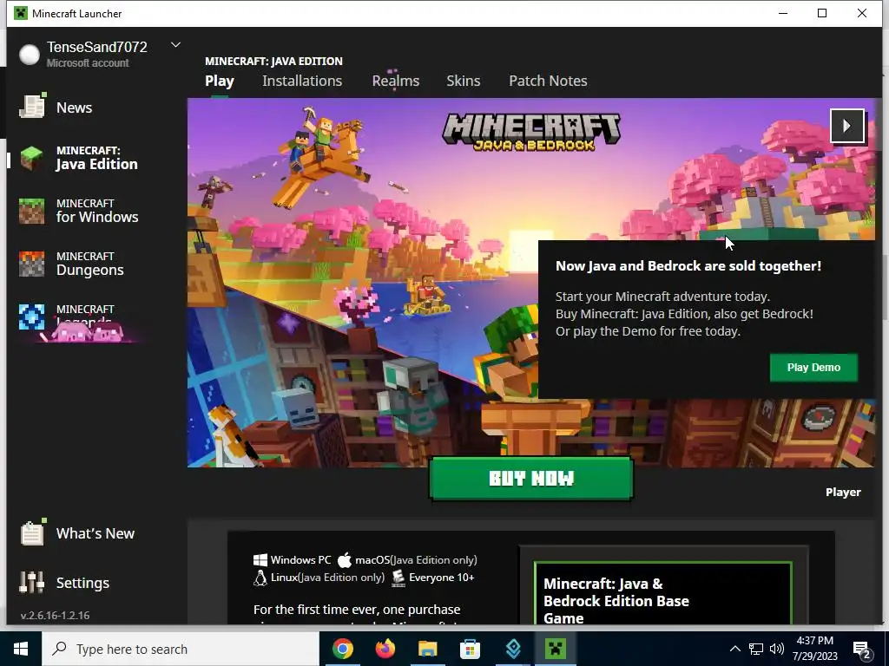
Task: Click the next-slide arrow on banner
Action: [847, 126]
